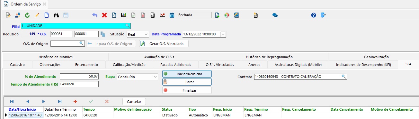419x119 pixels.
Task: Click the document with green checkmark icon
Action: pyautogui.click(x=133, y=15)
